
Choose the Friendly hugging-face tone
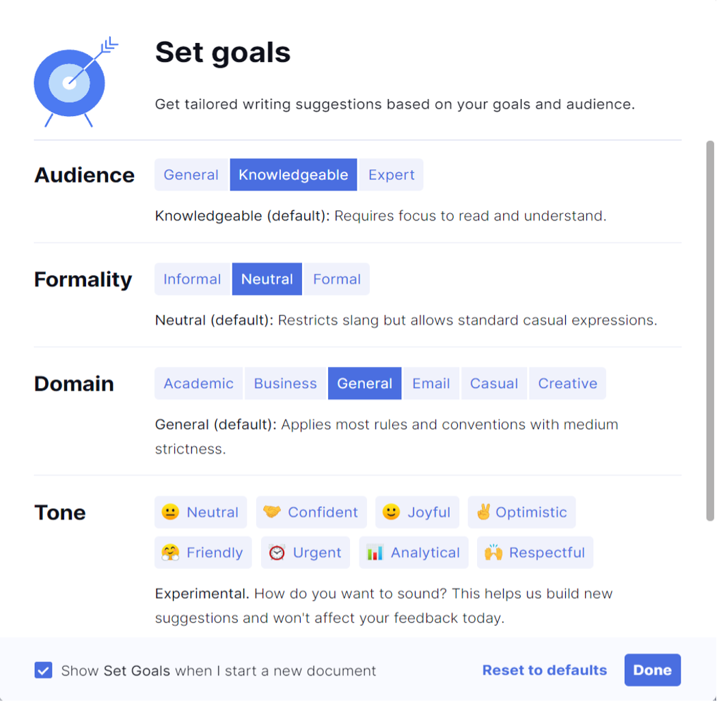(x=203, y=553)
